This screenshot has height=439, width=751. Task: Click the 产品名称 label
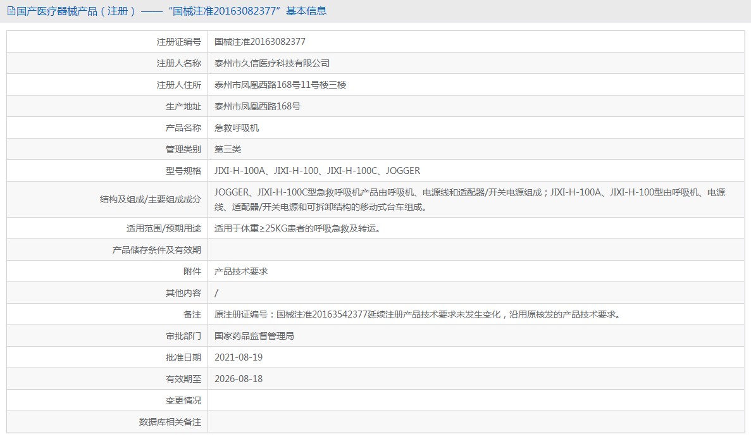tap(183, 128)
